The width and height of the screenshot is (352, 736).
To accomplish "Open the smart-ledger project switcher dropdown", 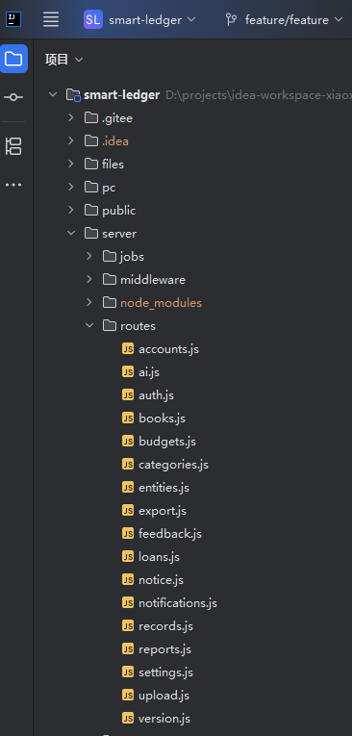I will 139,19.
